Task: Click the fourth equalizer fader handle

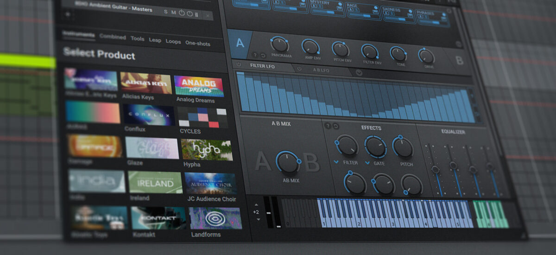Action: (490, 166)
